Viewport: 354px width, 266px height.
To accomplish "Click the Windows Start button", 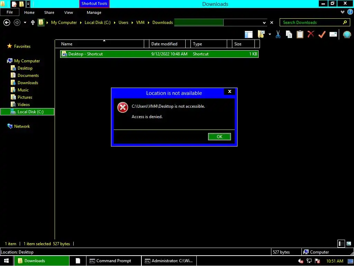I will coord(6,261).
